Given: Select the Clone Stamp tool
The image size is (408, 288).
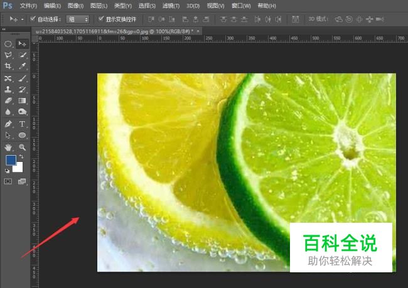Looking at the screenshot, I should [8, 90].
